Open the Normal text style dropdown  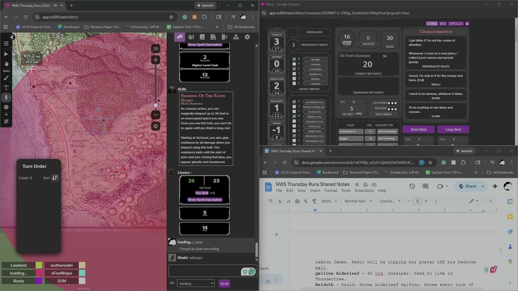tap(358, 201)
